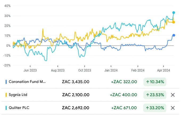Click the 23.53% gain badge

pyautogui.click(x=155, y=95)
